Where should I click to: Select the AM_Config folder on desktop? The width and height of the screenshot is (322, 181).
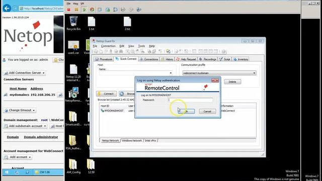point(73,166)
